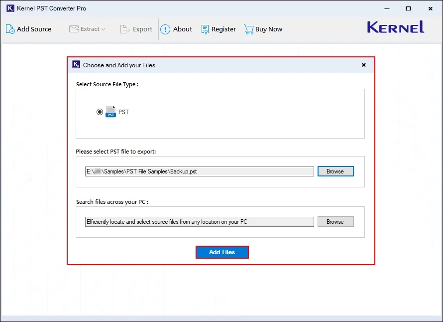
Task: Click the Extract toolbar item
Action: [88, 29]
